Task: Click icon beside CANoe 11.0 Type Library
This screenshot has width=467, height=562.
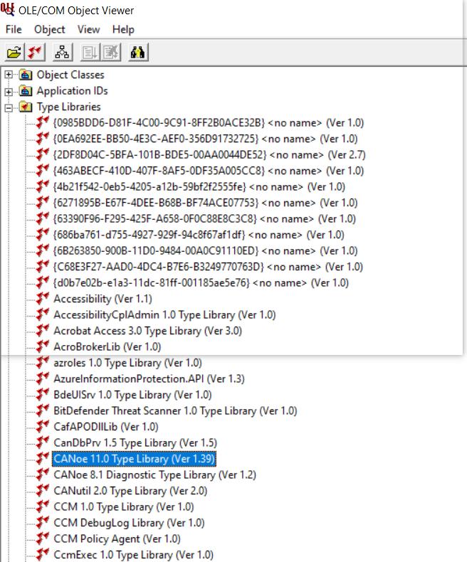Action: 43,458
